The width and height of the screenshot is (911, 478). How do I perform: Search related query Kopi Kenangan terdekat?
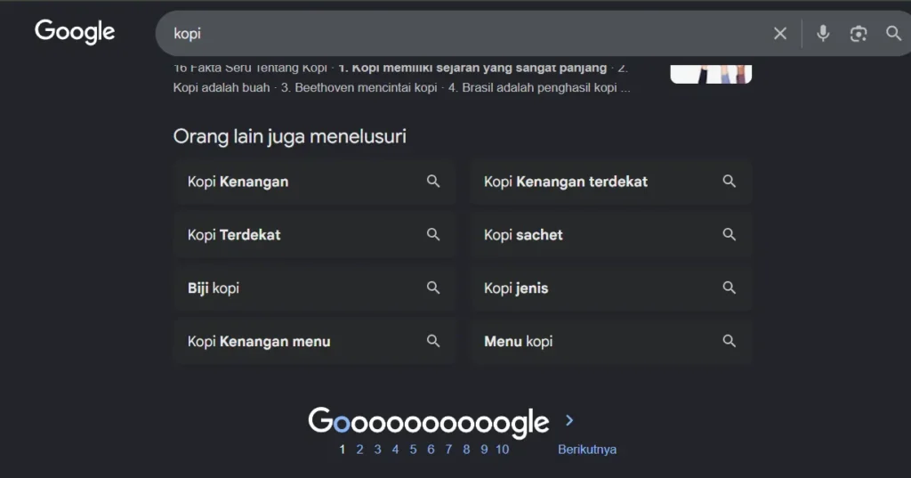click(x=610, y=182)
